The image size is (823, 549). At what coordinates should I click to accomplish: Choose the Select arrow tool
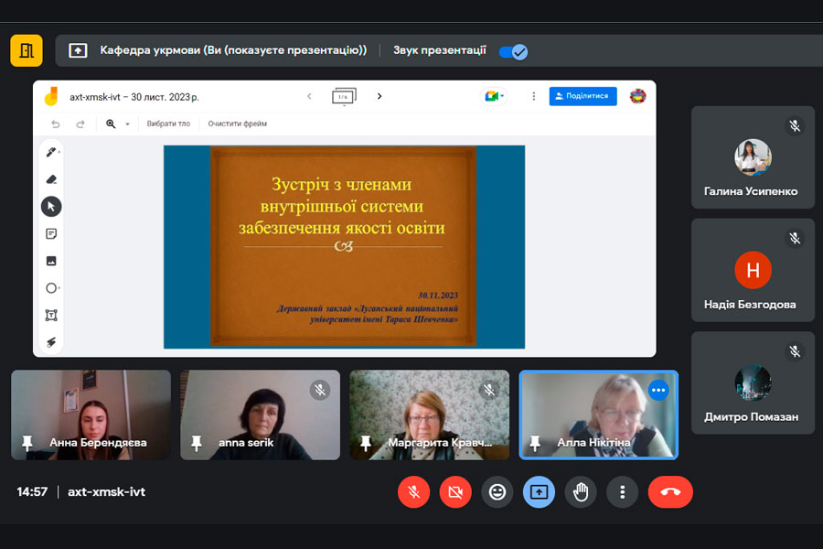pos(51,207)
